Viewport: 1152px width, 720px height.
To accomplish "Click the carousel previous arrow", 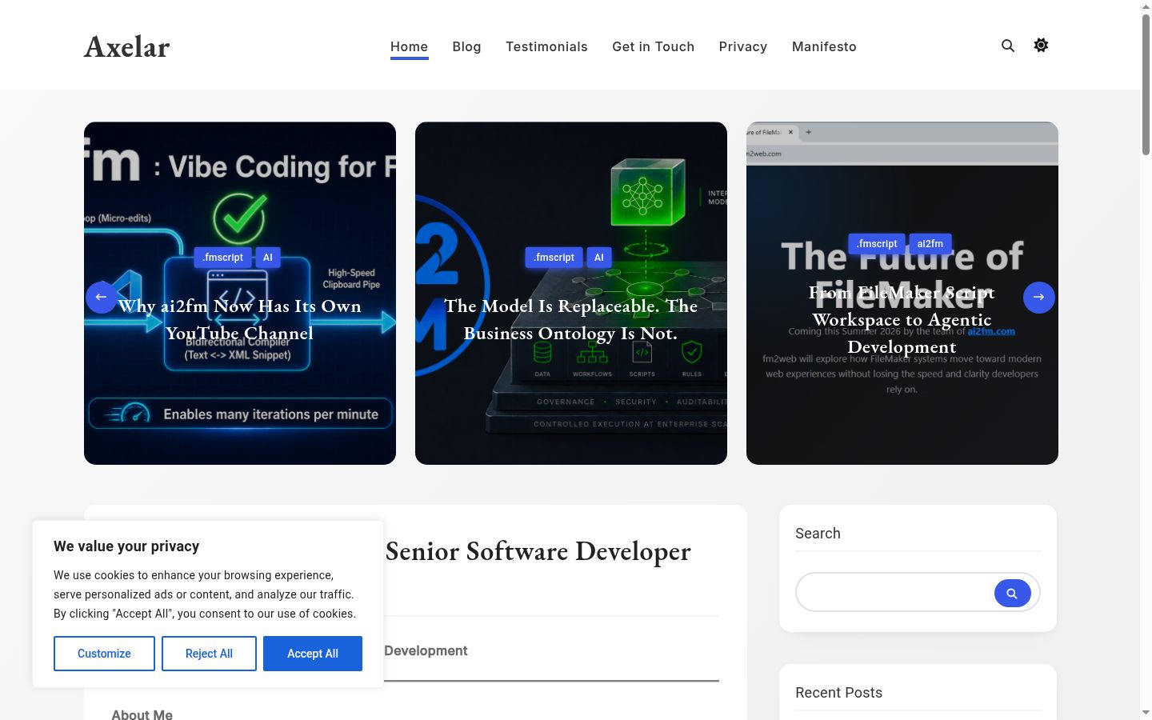I will (x=102, y=297).
